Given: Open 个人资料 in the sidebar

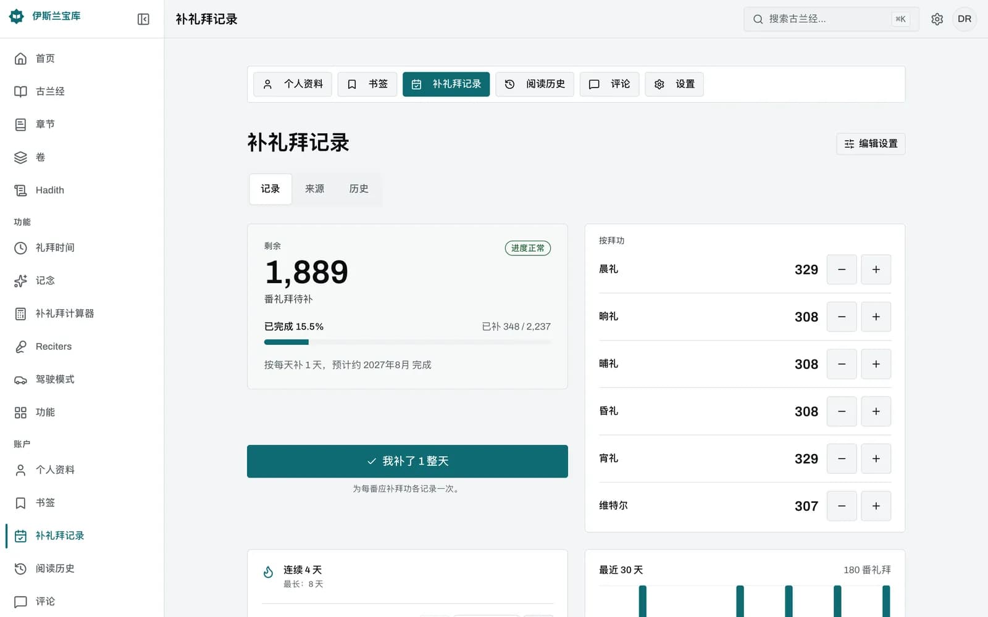Looking at the screenshot, I should (82, 470).
